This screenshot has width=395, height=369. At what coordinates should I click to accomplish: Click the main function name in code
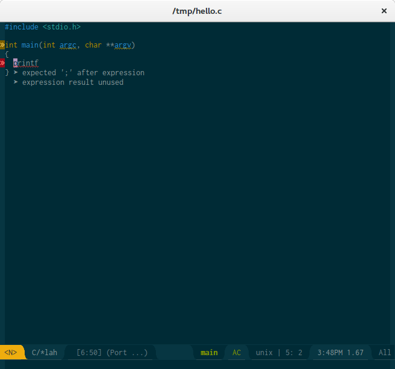pyautogui.click(x=30, y=45)
